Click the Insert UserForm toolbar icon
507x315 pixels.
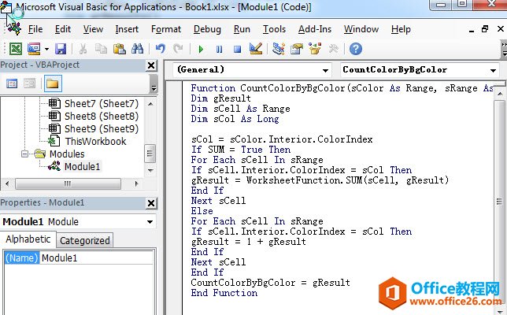34,49
